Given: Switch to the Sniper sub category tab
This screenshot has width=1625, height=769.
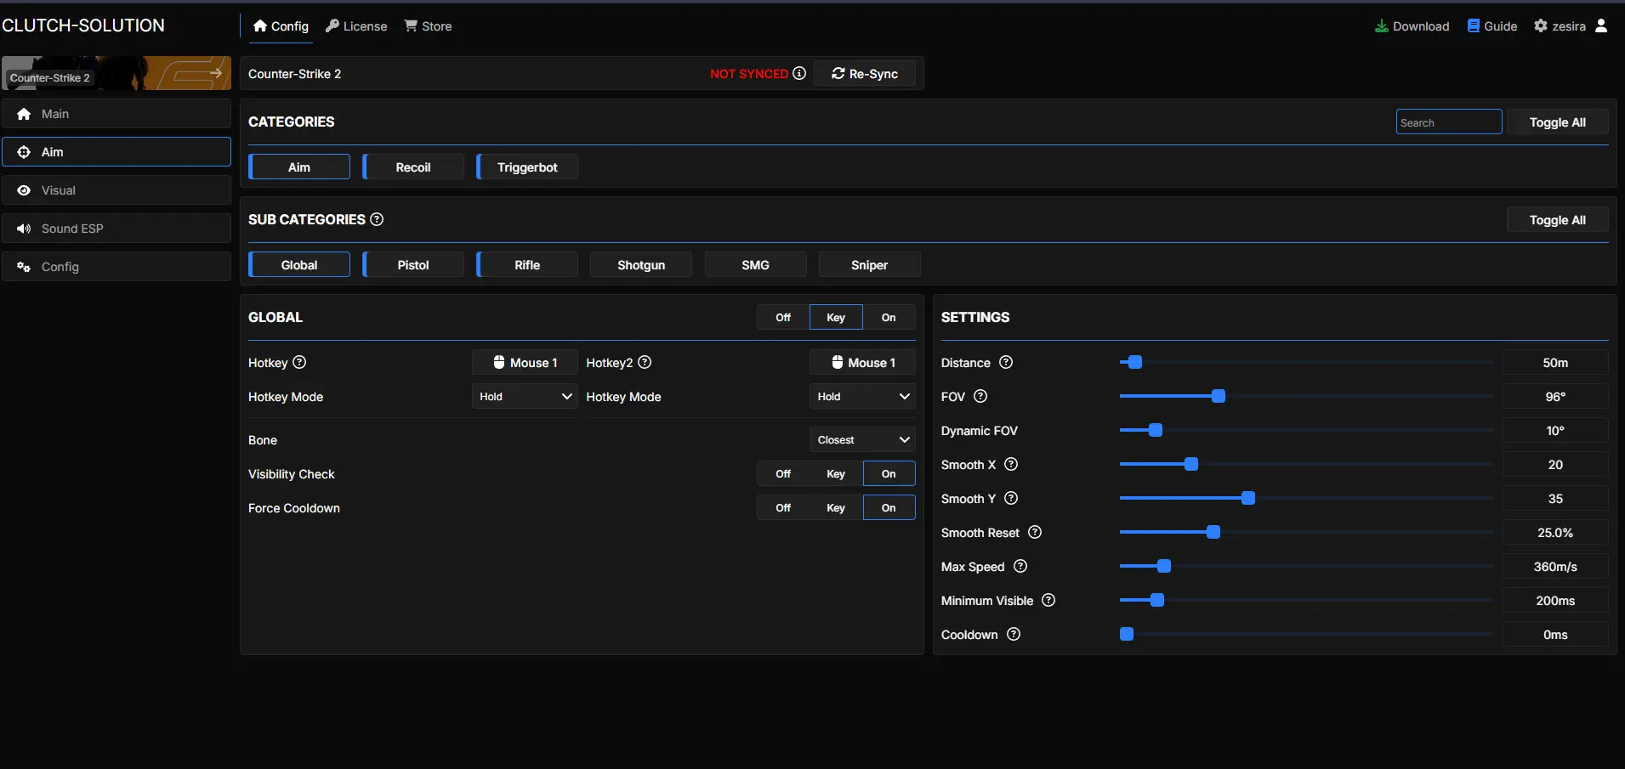Looking at the screenshot, I should tap(869, 265).
